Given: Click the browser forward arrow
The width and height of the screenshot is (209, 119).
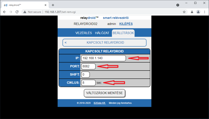Looking at the screenshot, I should pyautogui.click(x=11, y=12).
